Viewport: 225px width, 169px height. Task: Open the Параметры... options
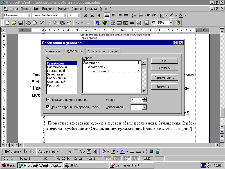[165, 77]
